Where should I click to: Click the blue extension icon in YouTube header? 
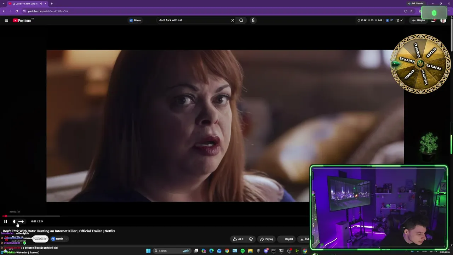point(387,20)
